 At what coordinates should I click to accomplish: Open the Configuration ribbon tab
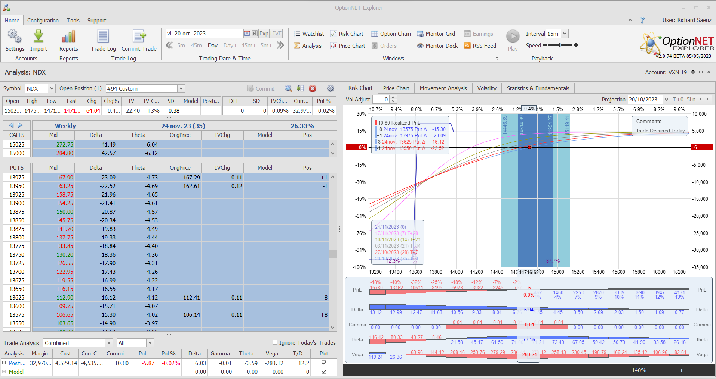tap(43, 21)
